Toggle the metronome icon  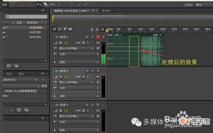92,29
